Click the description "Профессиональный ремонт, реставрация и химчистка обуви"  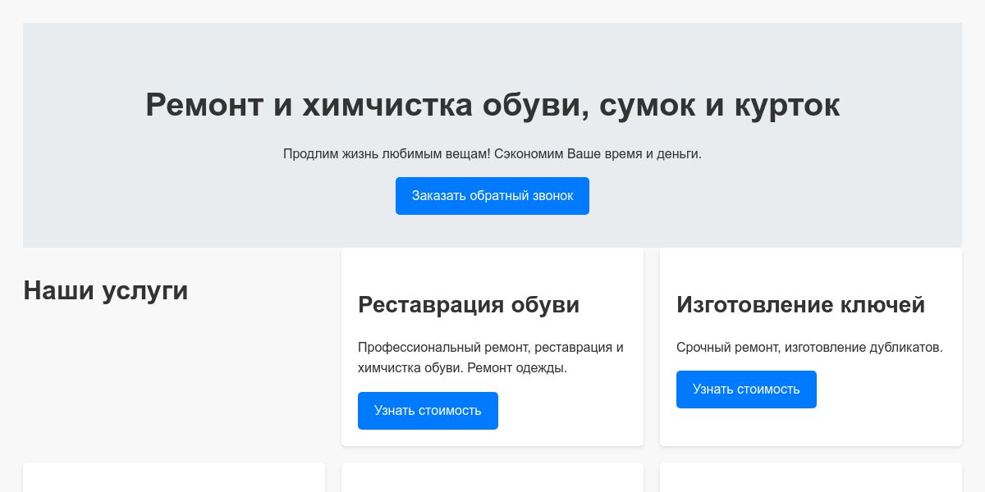pos(491,358)
